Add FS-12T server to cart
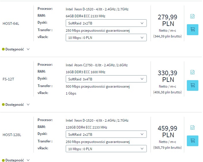 click(192, 85)
